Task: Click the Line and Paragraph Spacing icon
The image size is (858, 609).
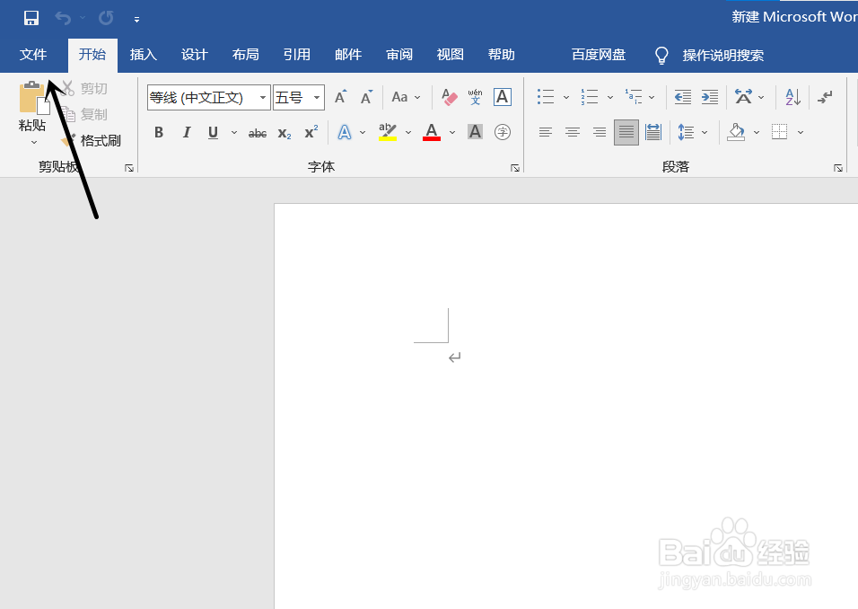Action: [x=687, y=132]
